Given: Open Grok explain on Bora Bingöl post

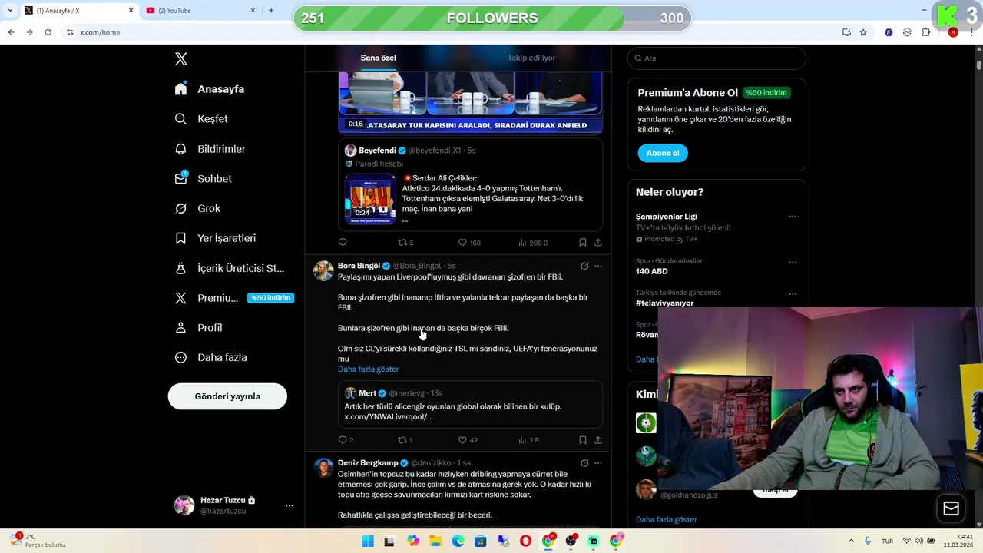Looking at the screenshot, I should [x=584, y=266].
